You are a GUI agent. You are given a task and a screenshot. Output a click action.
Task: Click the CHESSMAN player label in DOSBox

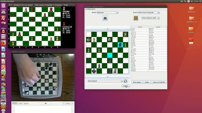click(x=66, y=12)
